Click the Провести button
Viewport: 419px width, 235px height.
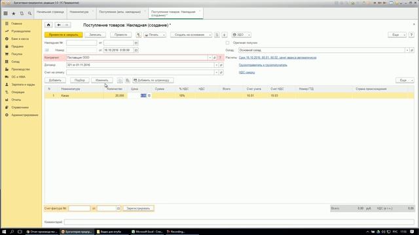coord(120,35)
